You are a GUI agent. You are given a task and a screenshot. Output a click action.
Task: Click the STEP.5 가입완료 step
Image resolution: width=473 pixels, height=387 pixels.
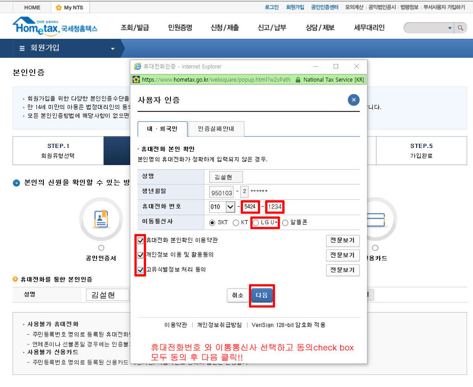pos(421,151)
